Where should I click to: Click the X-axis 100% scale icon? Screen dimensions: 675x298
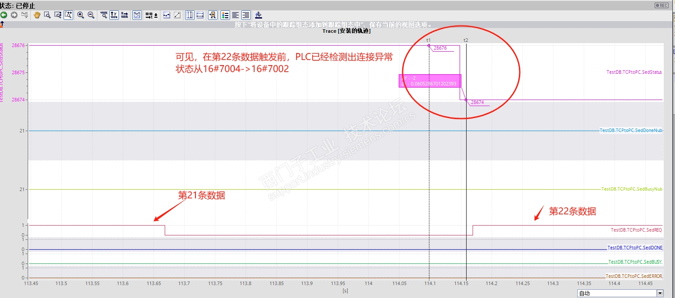click(124, 15)
